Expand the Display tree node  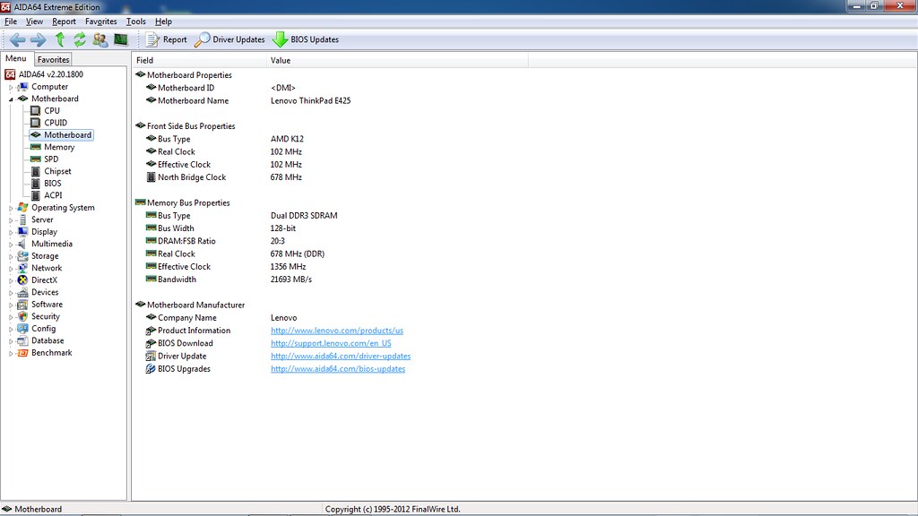click(x=11, y=232)
